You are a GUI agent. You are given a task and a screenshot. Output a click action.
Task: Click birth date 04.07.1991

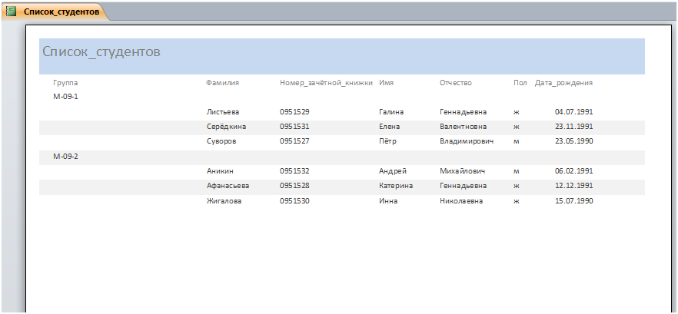[573, 112]
